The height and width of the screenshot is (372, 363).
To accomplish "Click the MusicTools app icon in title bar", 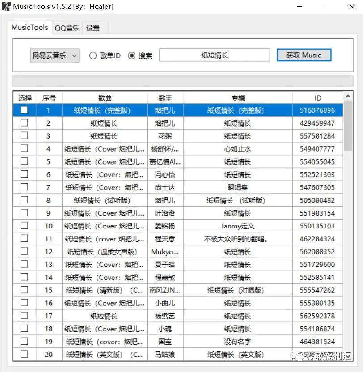I will click(6, 6).
